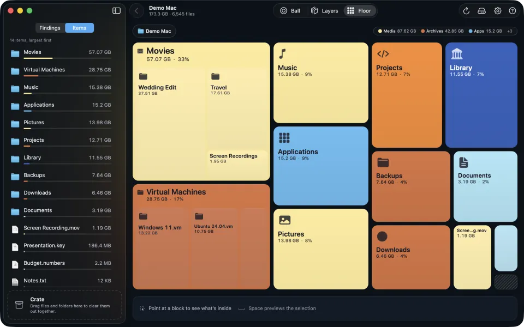Select Virtual Machines in the items list
Viewport: 524px width, 327px height.
point(61,70)
